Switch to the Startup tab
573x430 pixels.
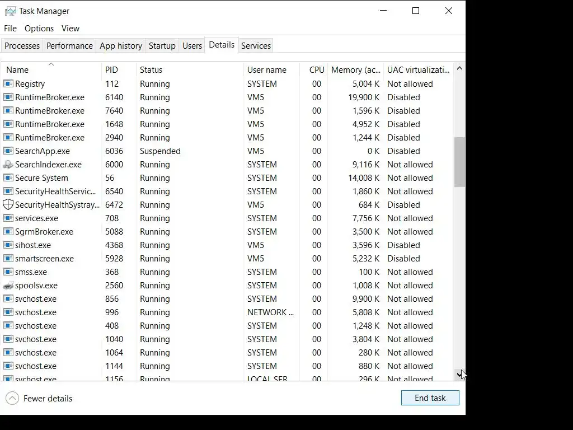click(x=162, y=46)
